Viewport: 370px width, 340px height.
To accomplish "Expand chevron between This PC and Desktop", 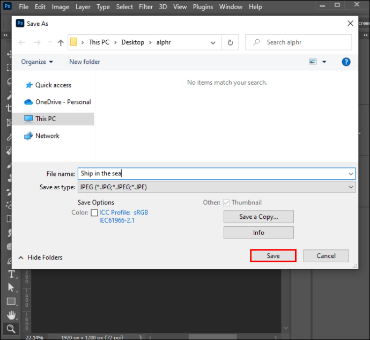I will [115, 42].
